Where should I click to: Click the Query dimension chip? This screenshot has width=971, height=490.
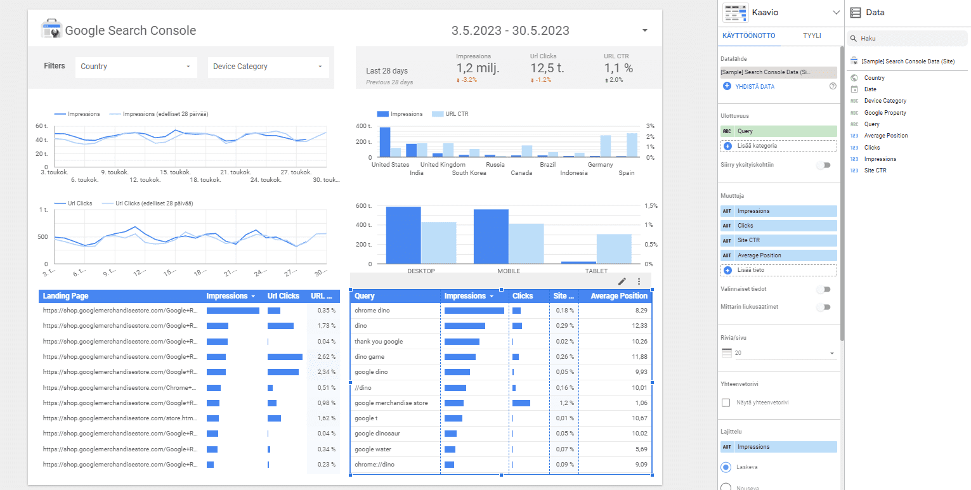click(x=779, y=131)
